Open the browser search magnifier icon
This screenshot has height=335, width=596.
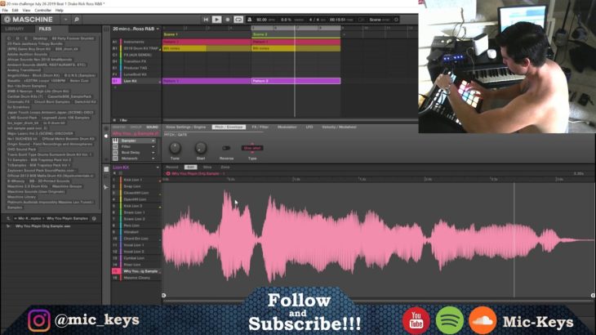(x=77, y=20)
